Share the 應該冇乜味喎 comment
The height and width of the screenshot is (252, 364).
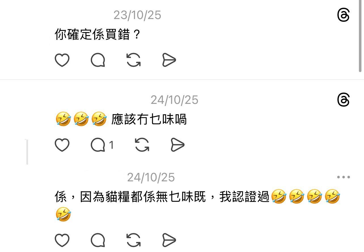(x=178, y=145)
